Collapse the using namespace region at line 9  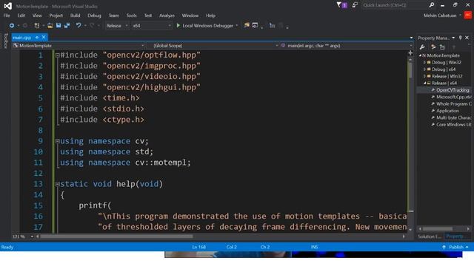point(58,141)
